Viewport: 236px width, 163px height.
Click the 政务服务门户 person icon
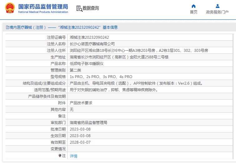pyautogui.click(x=218, y=6)
